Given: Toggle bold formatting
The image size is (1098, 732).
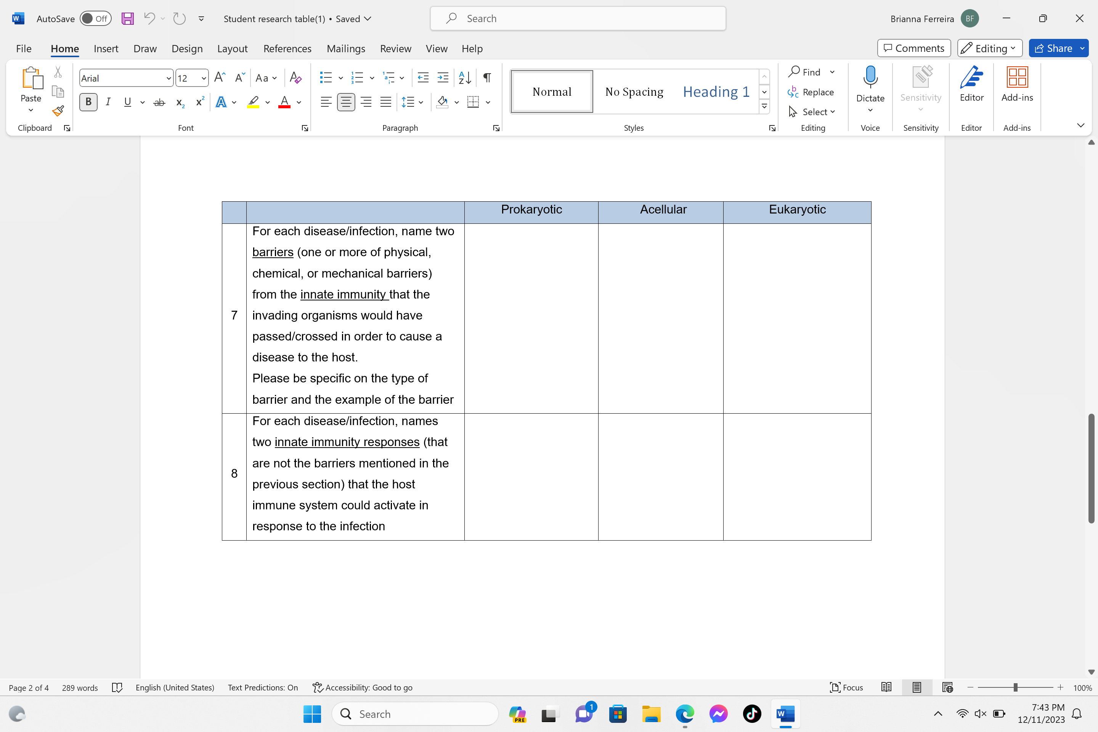Looking at the screenshot, I should pyautogui.click(x=88, y=102).
